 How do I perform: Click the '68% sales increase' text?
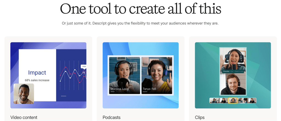tap(37, 80)
